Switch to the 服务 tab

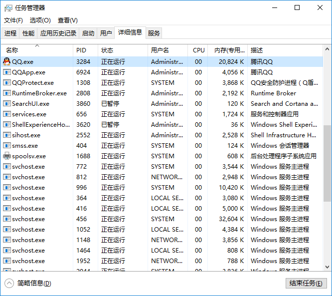[x=154, y=33]
